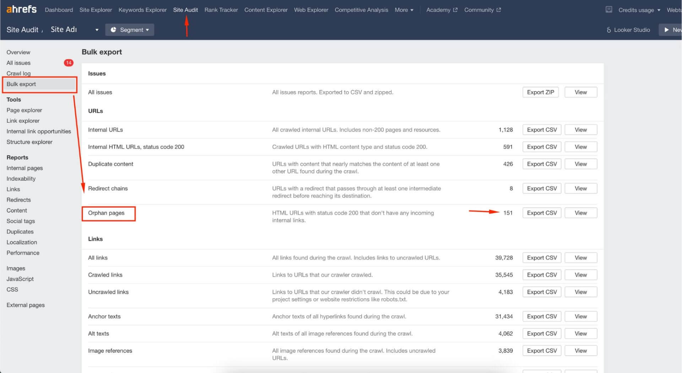
Task: Open Structure explorer from Tools
Action: (29, 142)
